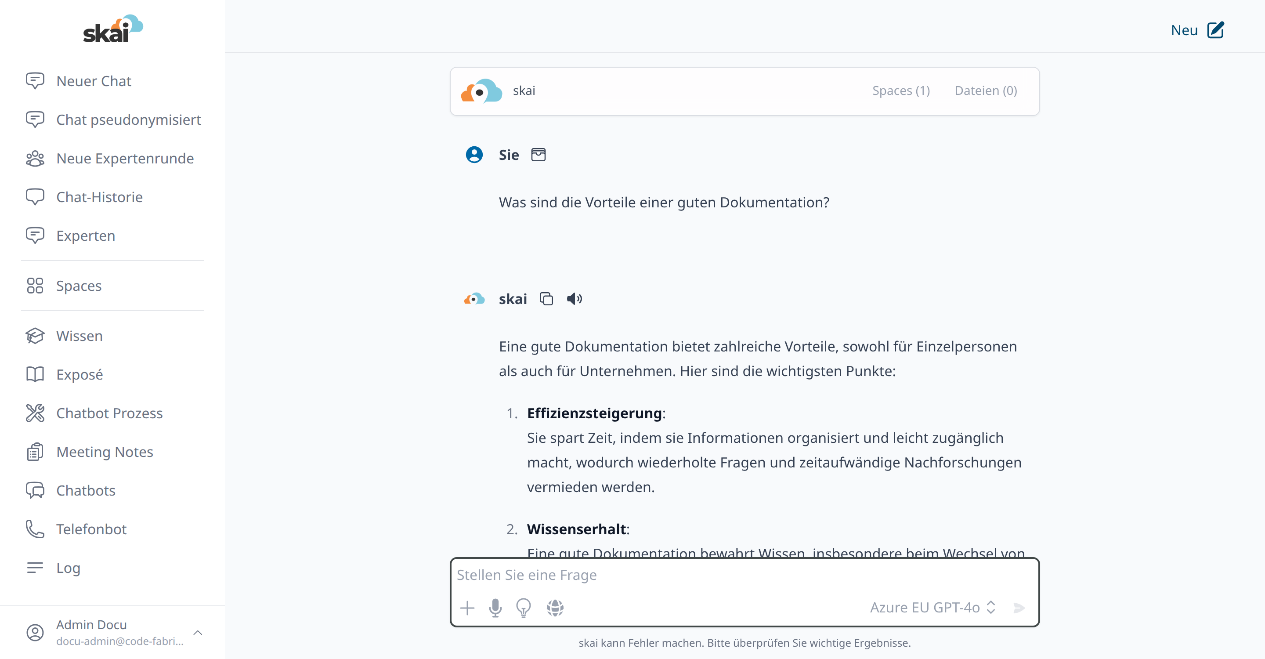Click the Telefonbot phone icon

point(35,529)
